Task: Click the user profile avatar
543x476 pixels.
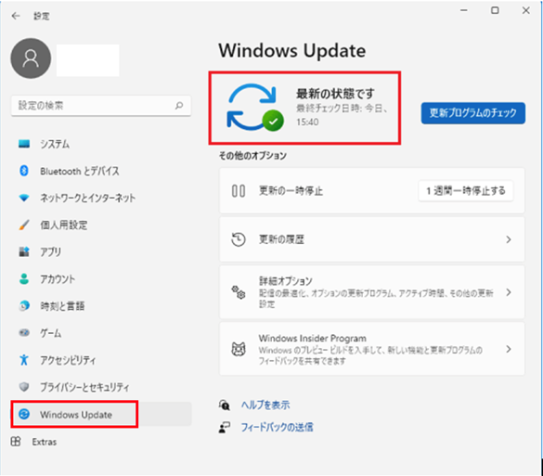Action: (31, 58)
